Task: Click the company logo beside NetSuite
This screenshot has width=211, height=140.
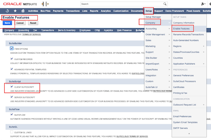Action: [x=45, y=4]
